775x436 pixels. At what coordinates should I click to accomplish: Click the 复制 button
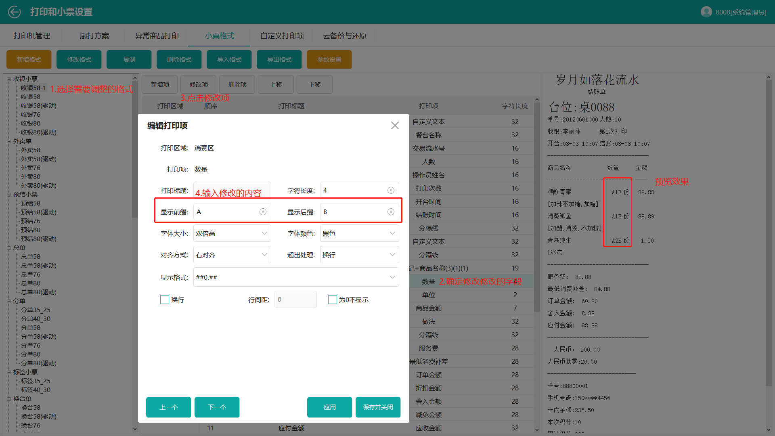click(129, 59)
